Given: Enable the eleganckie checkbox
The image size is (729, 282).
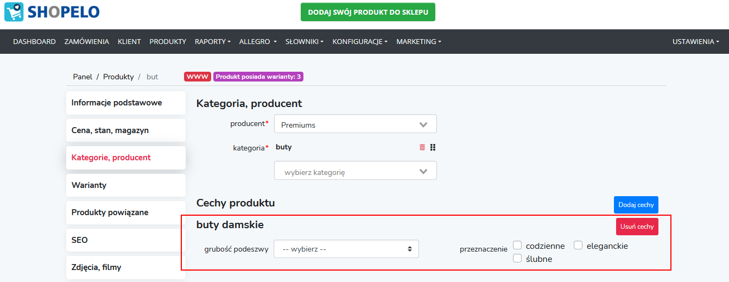Looking at the screenshot, I should click(579, 246).
